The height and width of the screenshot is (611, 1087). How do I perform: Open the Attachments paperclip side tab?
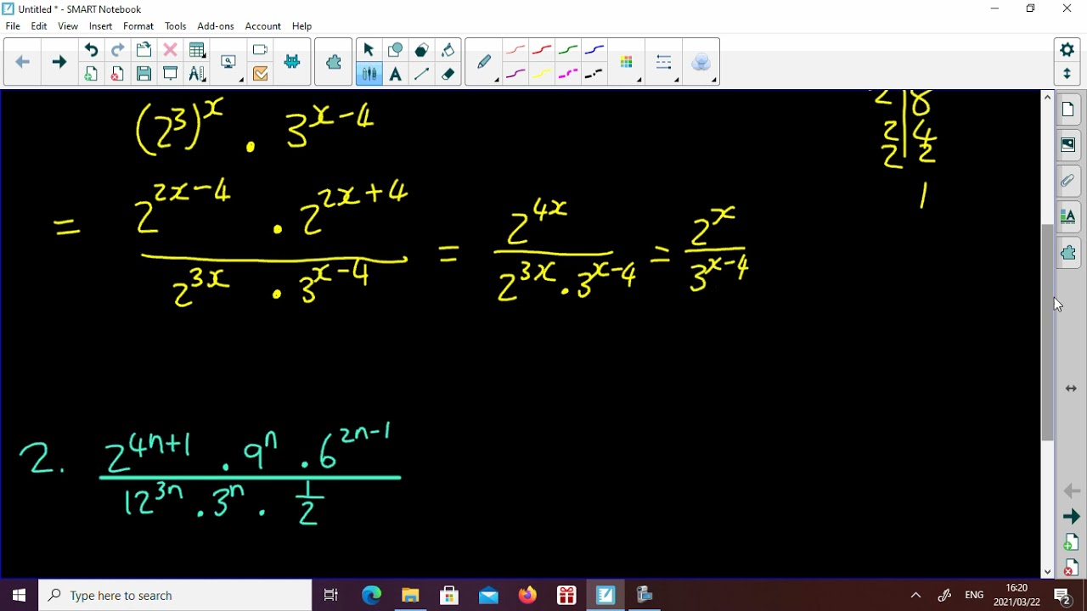1068,182
